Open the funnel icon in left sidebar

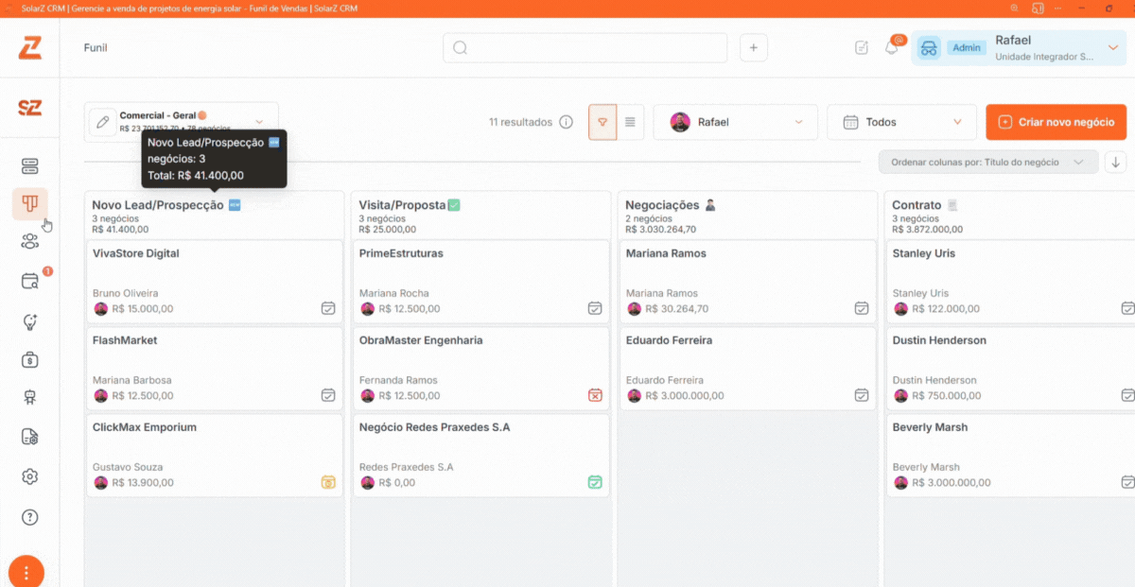pos(30,203)
